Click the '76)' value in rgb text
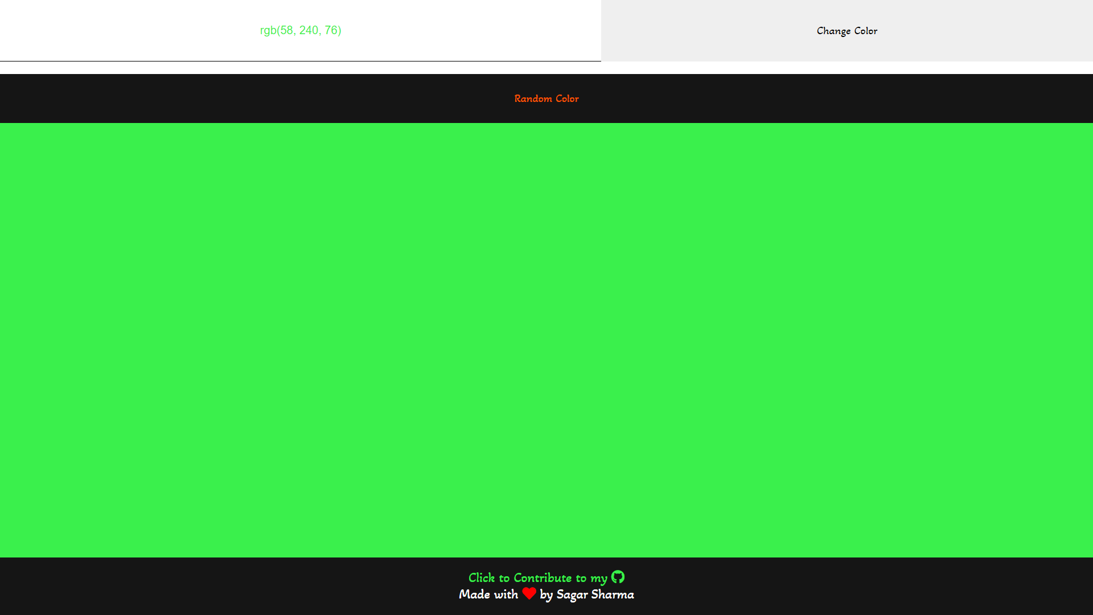Screen dimensions: 1093x615 tap(332, 30)
